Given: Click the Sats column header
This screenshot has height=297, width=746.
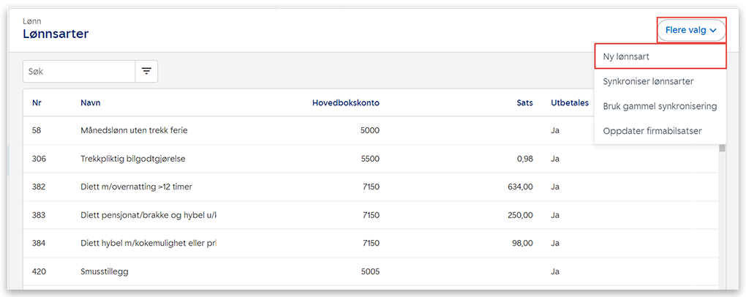Looking at the screenshot, I should tap(524, 102).
